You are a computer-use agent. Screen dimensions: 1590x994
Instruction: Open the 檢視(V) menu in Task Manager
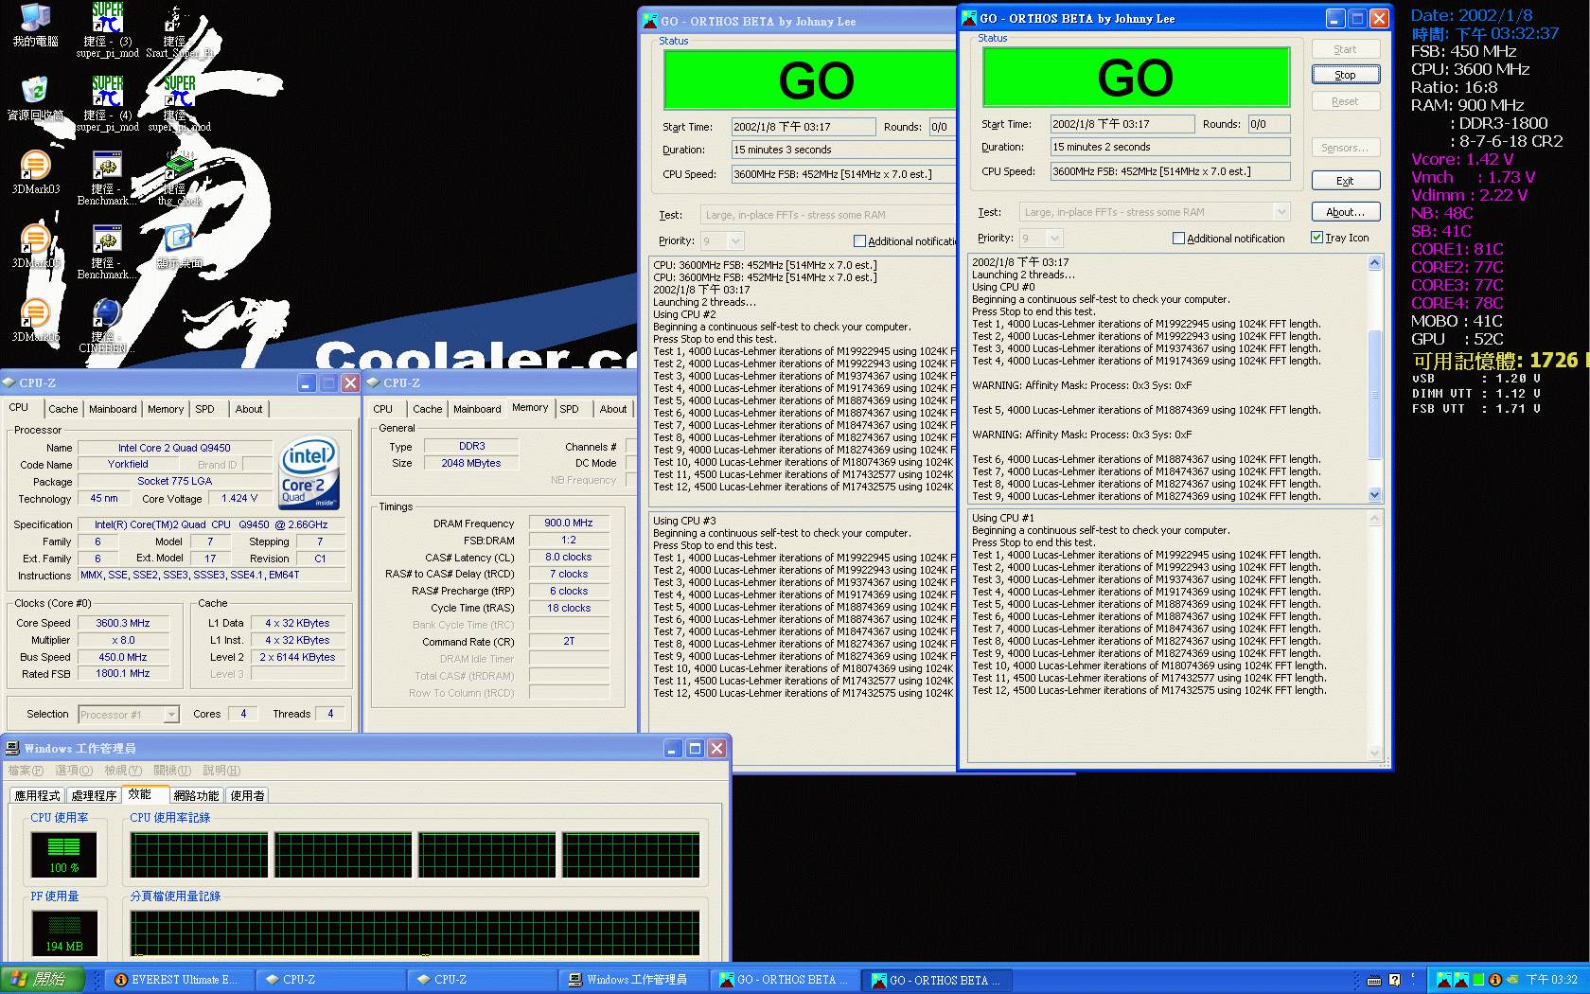pos(123,771)
